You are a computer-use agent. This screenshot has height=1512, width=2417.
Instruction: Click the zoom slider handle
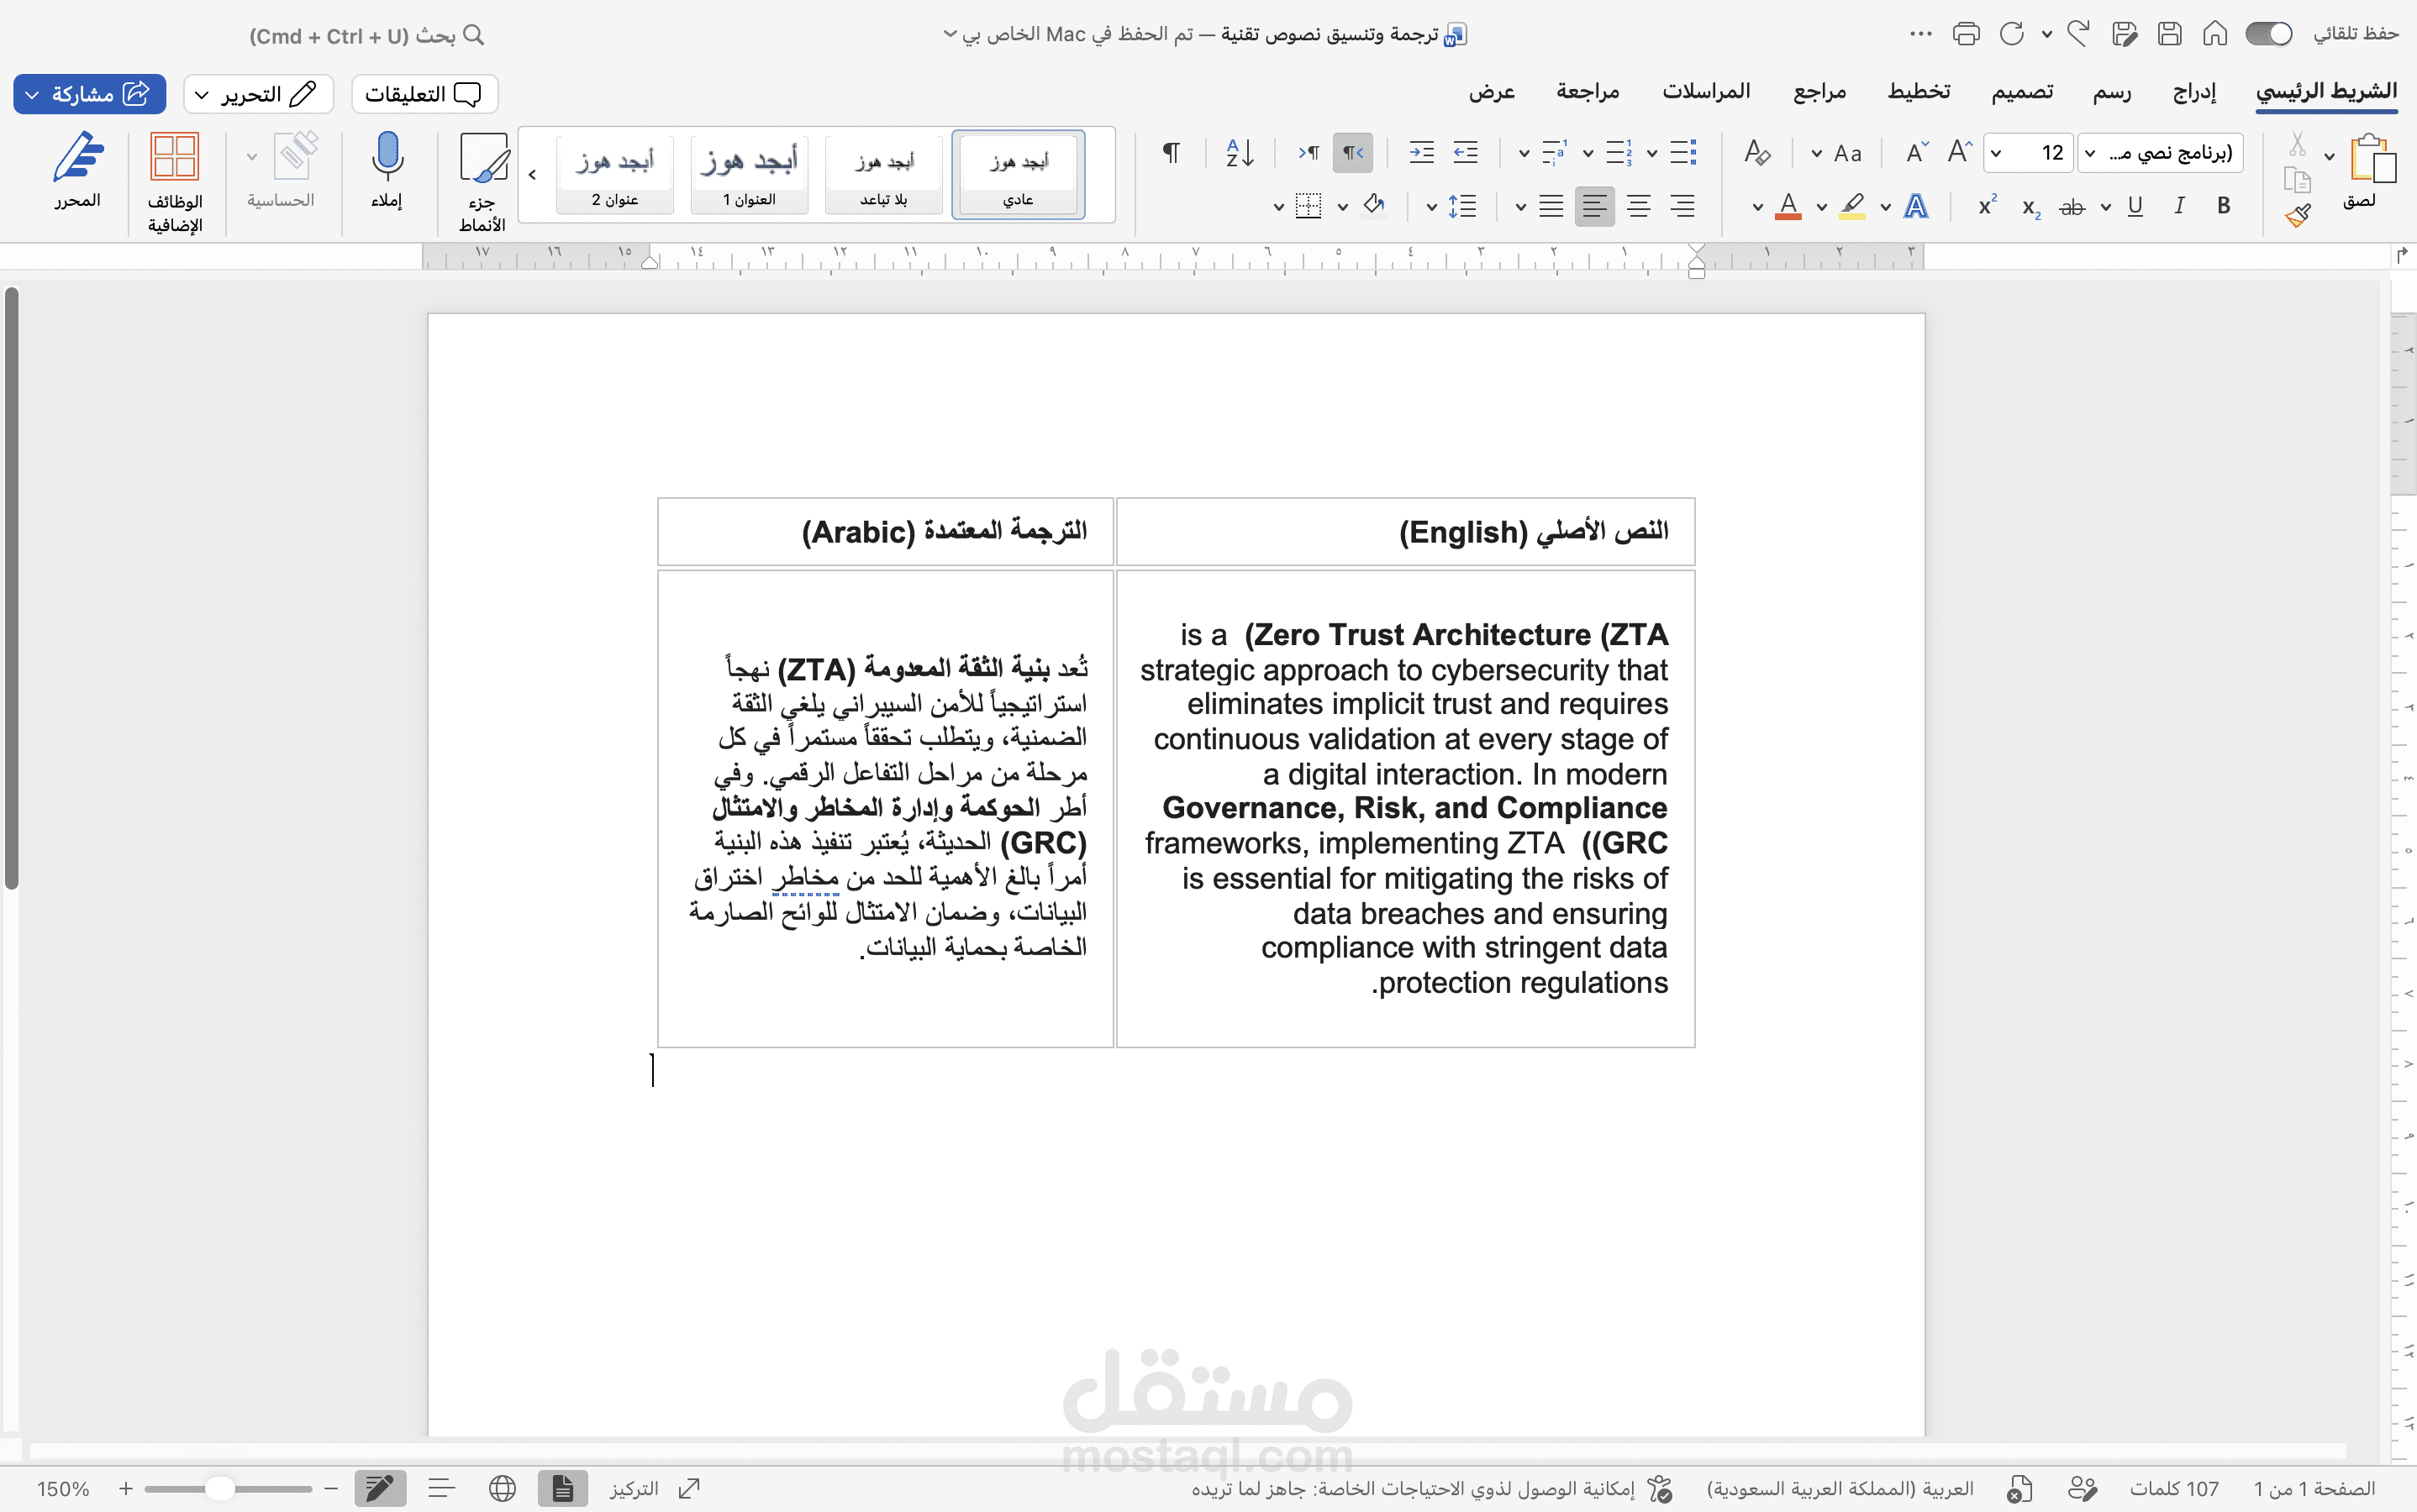(219, 1489)
